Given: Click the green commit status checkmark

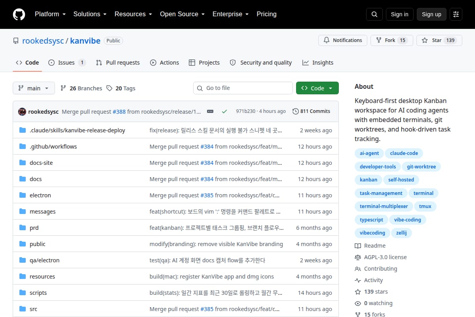Looking at the screenshot, I should [x=224, y=111].
